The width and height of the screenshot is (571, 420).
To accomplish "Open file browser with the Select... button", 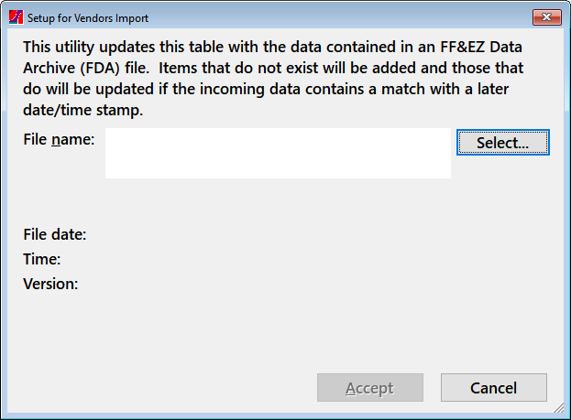I will (503, 142).
